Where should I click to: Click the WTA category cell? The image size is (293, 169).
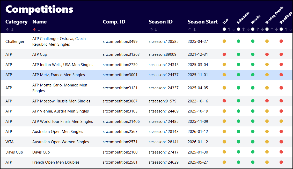(10, 142)
